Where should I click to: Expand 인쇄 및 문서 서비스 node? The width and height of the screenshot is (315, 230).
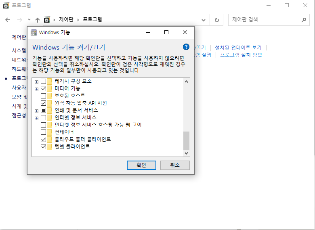point(37,111)
